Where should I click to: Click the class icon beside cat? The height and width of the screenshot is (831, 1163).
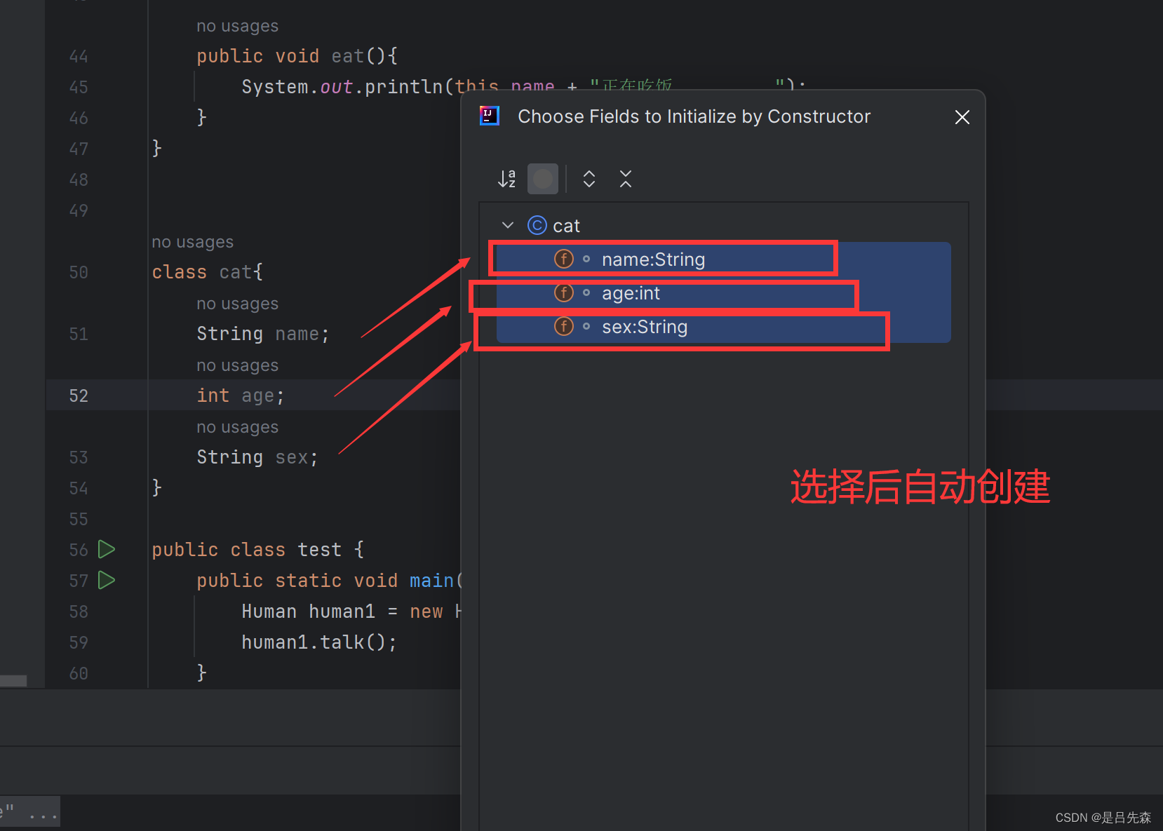(537, 225)
